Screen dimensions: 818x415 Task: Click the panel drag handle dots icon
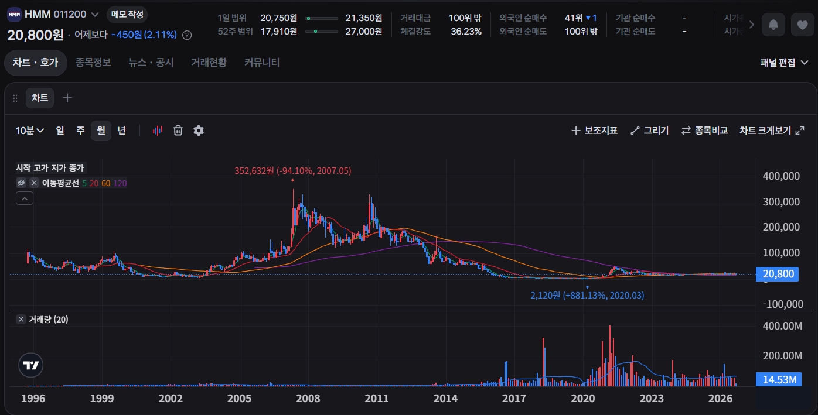coord(15,98)
